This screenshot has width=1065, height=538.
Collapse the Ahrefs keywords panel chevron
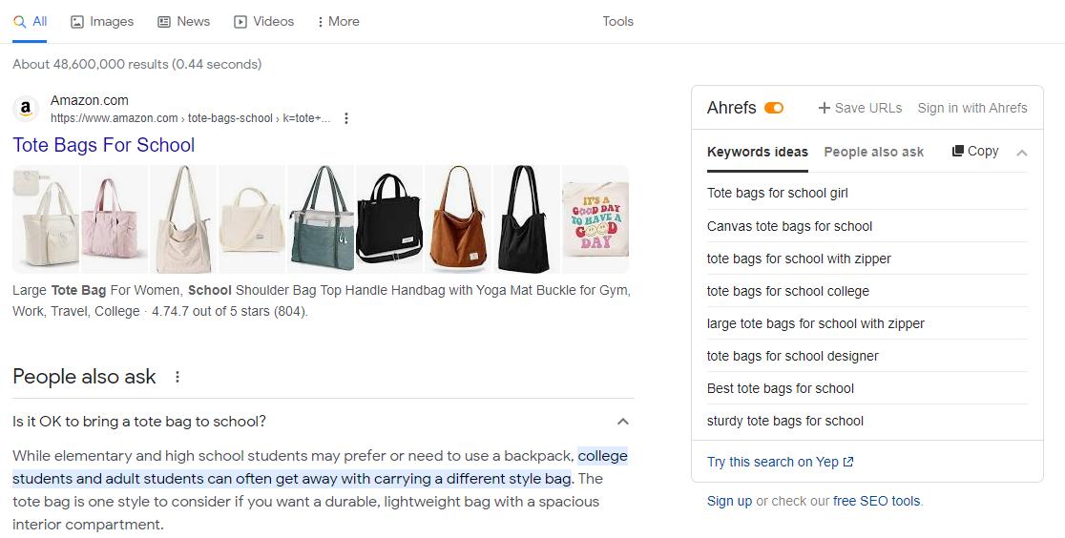[x=1021, y=153]
